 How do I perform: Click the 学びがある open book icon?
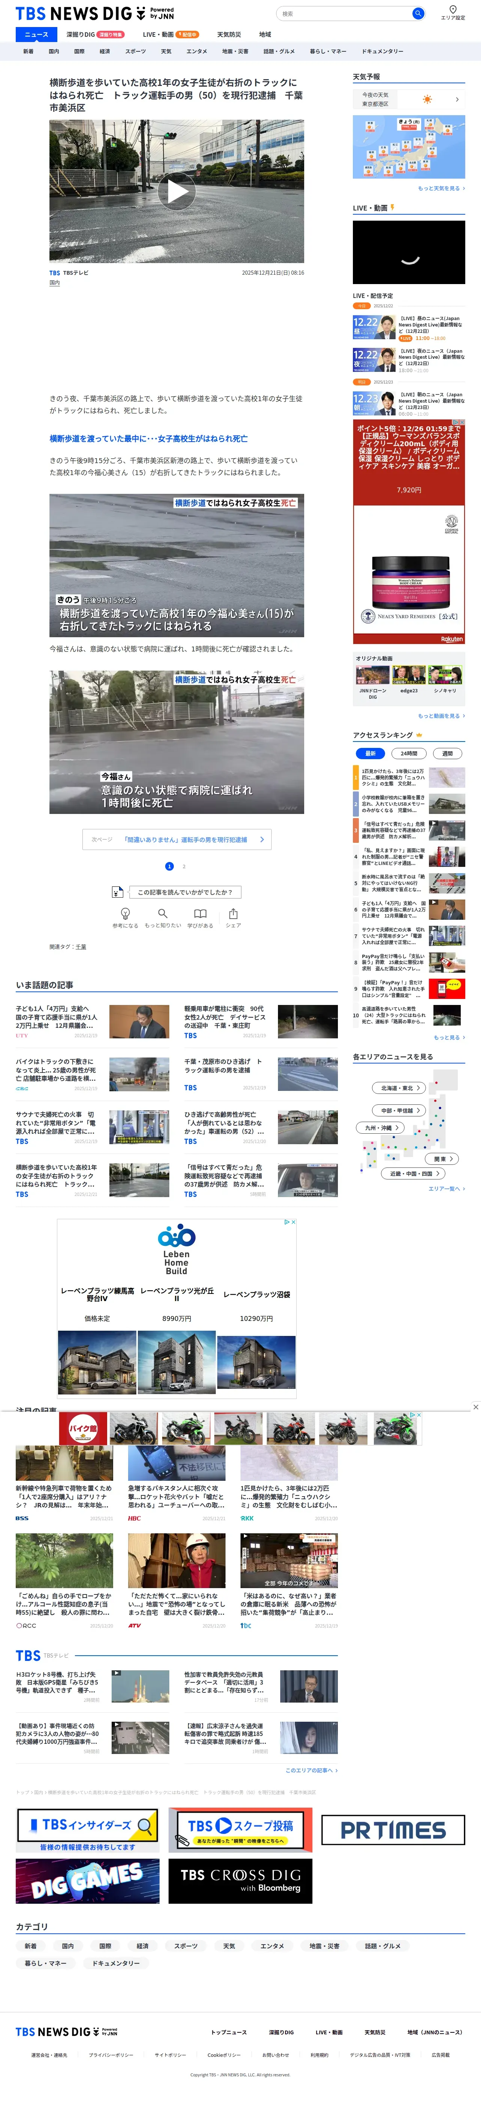[x=200, y=913]
